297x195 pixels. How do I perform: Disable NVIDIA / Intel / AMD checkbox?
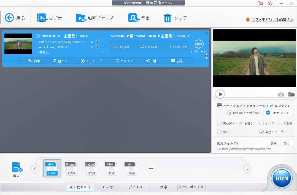coord(229,113)
